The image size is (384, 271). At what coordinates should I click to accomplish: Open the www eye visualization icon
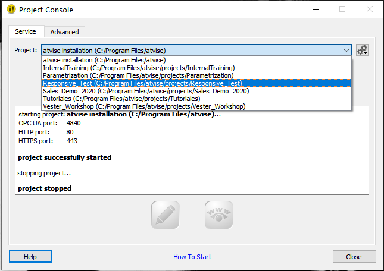point(218,215)
